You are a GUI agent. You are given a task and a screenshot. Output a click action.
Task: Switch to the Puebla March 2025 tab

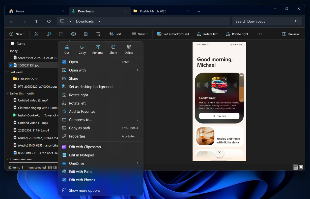pyautogui.click(x=153, y=11)
